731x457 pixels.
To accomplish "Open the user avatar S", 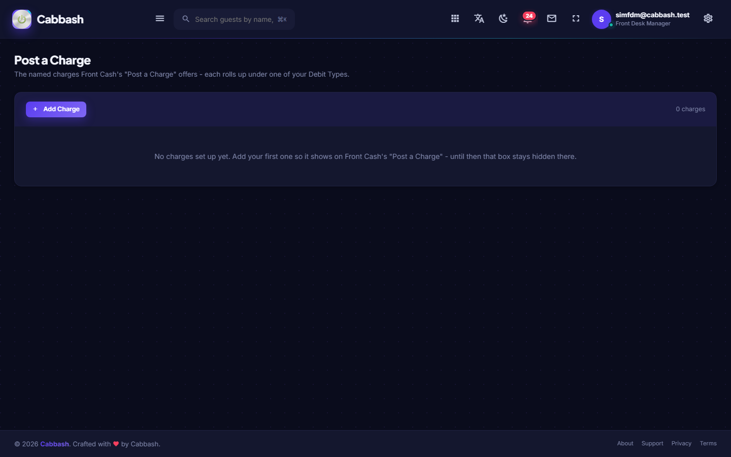I will point(602,19).
